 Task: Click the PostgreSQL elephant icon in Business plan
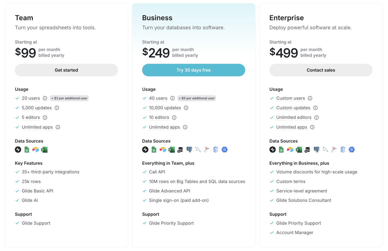pyautogui.click(x=189, y=149)
